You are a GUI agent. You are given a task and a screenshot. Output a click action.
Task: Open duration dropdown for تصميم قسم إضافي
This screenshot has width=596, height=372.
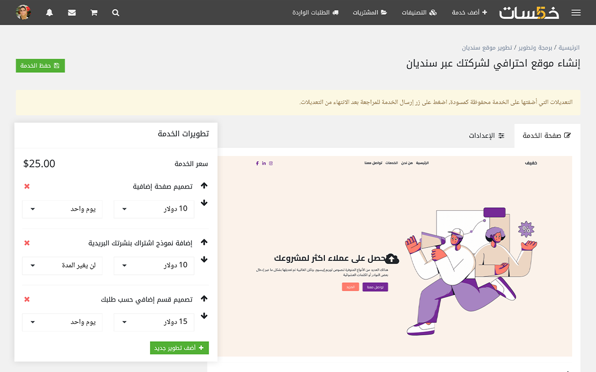pos(62,322)
